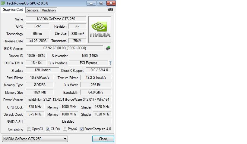This screenshot has height=144, width=247.
Task: Click the Bus Interface question mark icon
Action: coord(110,63)
